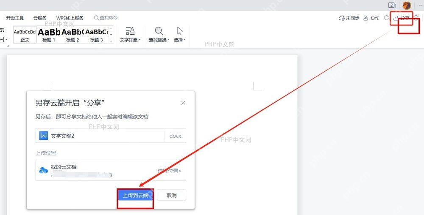Click the 查找命令 search box

coord(106,18)
